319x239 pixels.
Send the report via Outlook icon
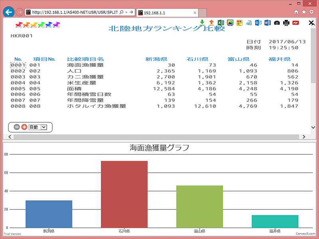coord(258,23)
